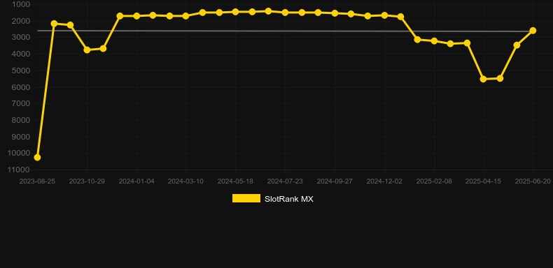Select the data point above 2023-10-29

pyautogui.click(x=87, y=50)
